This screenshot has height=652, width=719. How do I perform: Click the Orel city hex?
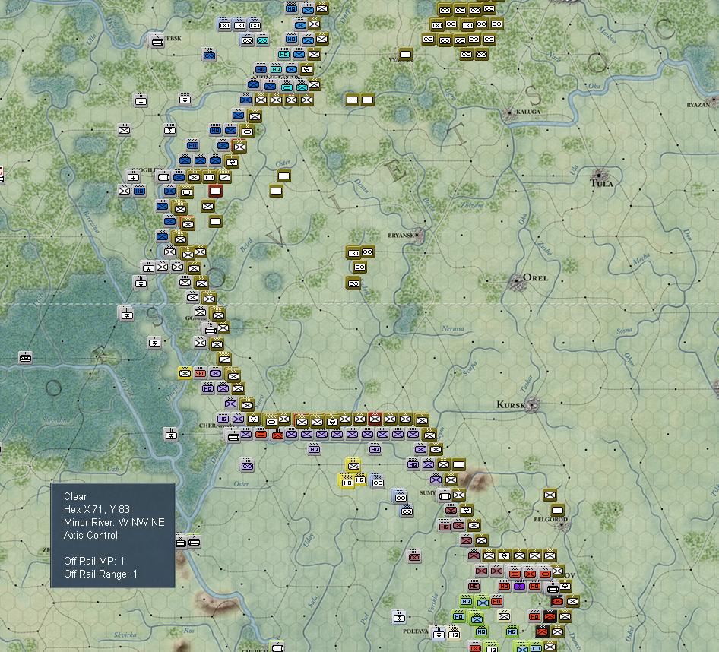518,281
